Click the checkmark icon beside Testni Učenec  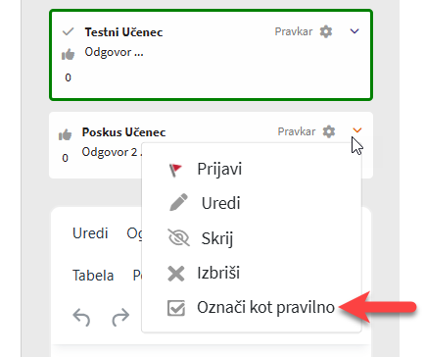pyautogui.click(x=69, y=31)
